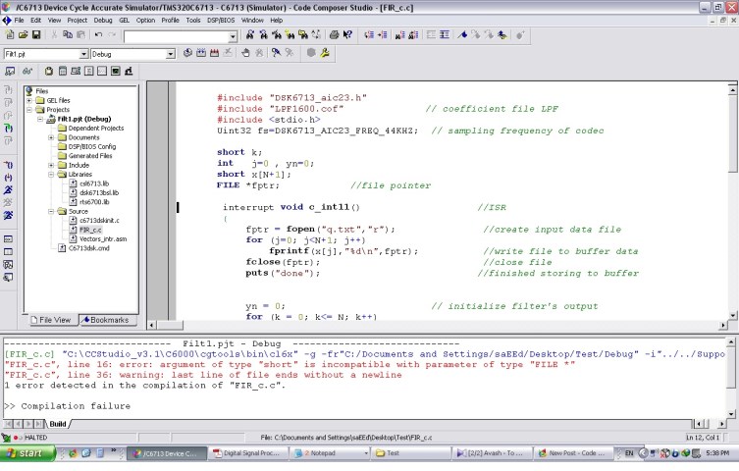
Task: Click the Toggle Bookmark blue flag icon
Action: 462,35
